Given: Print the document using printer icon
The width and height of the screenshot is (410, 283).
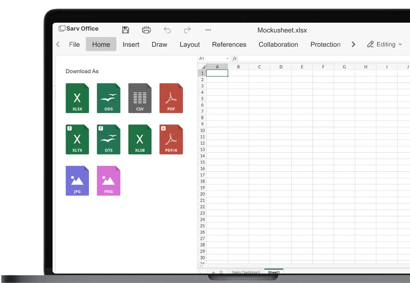Looking at the screenshot, I should 146,30.
